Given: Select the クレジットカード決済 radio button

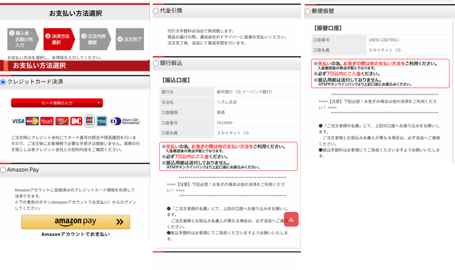Looking at the screenshot, I should (x=3, y=82).
